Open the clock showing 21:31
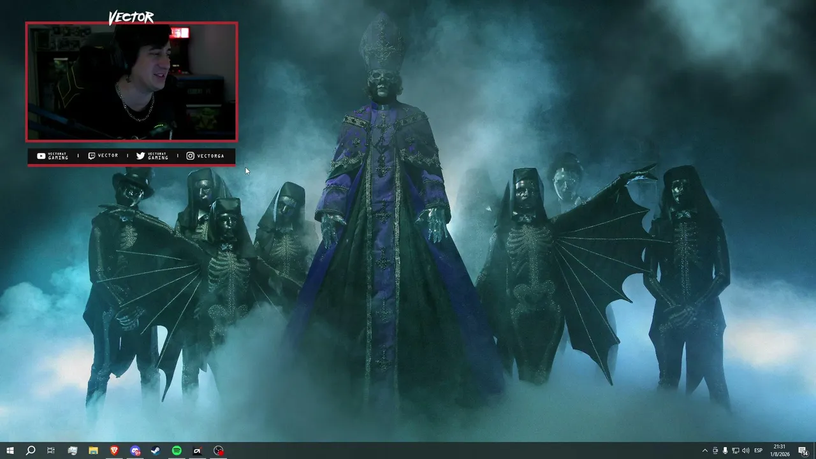Viewport: 816px width, 459px height. pos(780,451)
